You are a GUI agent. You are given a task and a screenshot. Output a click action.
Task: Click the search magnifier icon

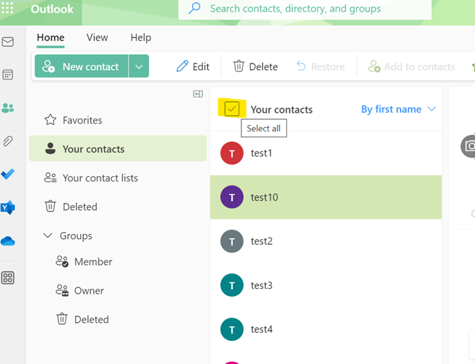[194, 8]
